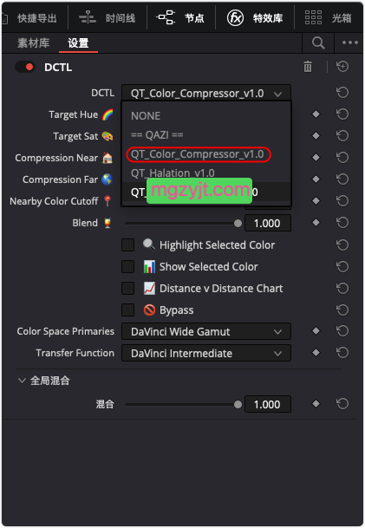365x528 pixels.
Task: Switch to the 素材库 tab
Action: pyautogui.click(x=33, y=42)
